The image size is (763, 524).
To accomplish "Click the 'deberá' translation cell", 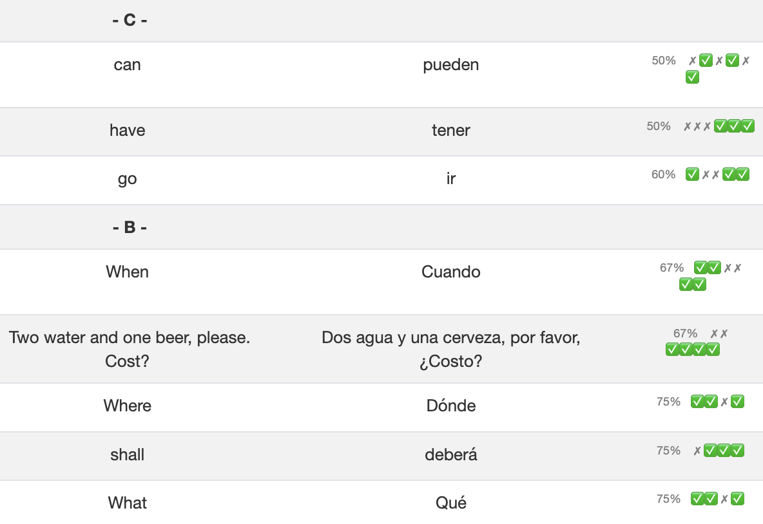I will pos(450,454).
